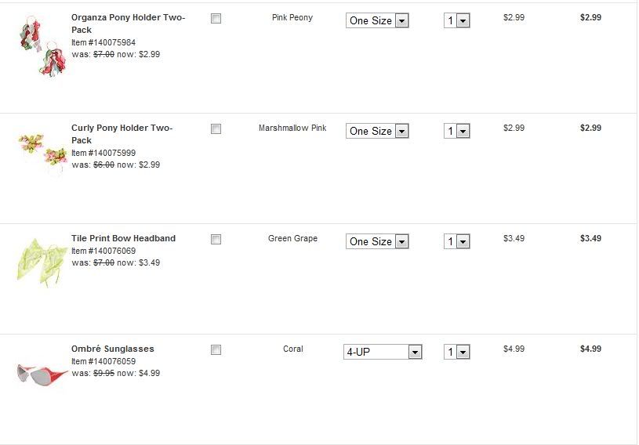
Task: Follow the Tile Print Bow Headband link
Action: pos(123,238)
